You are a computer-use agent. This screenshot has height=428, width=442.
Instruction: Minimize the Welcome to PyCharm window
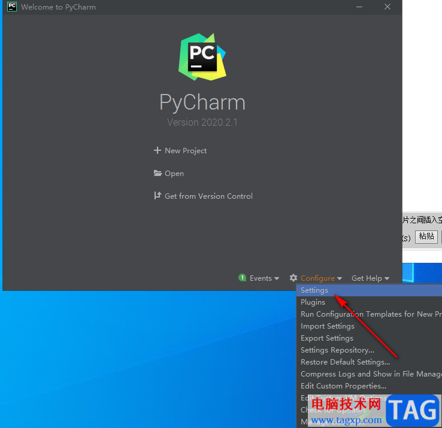[359, 7]
